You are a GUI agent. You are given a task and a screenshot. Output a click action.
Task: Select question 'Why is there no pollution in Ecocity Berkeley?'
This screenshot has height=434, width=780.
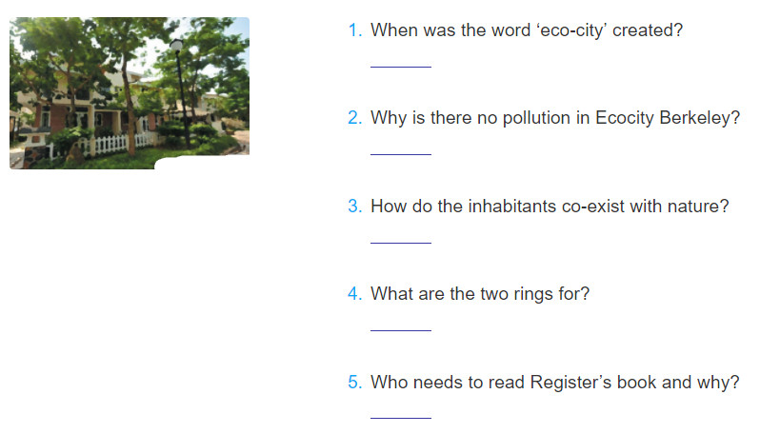pos(555,118)
